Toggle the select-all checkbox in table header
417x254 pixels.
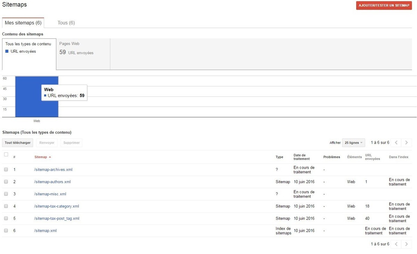[x=6, y=155]
